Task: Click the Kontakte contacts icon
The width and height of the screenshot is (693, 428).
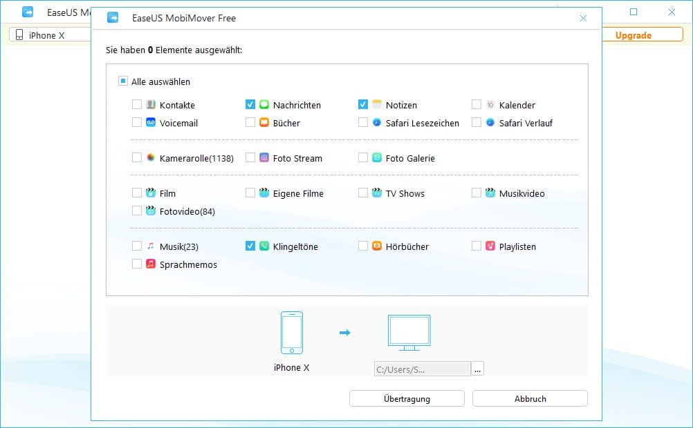Action: click(151, 105)
